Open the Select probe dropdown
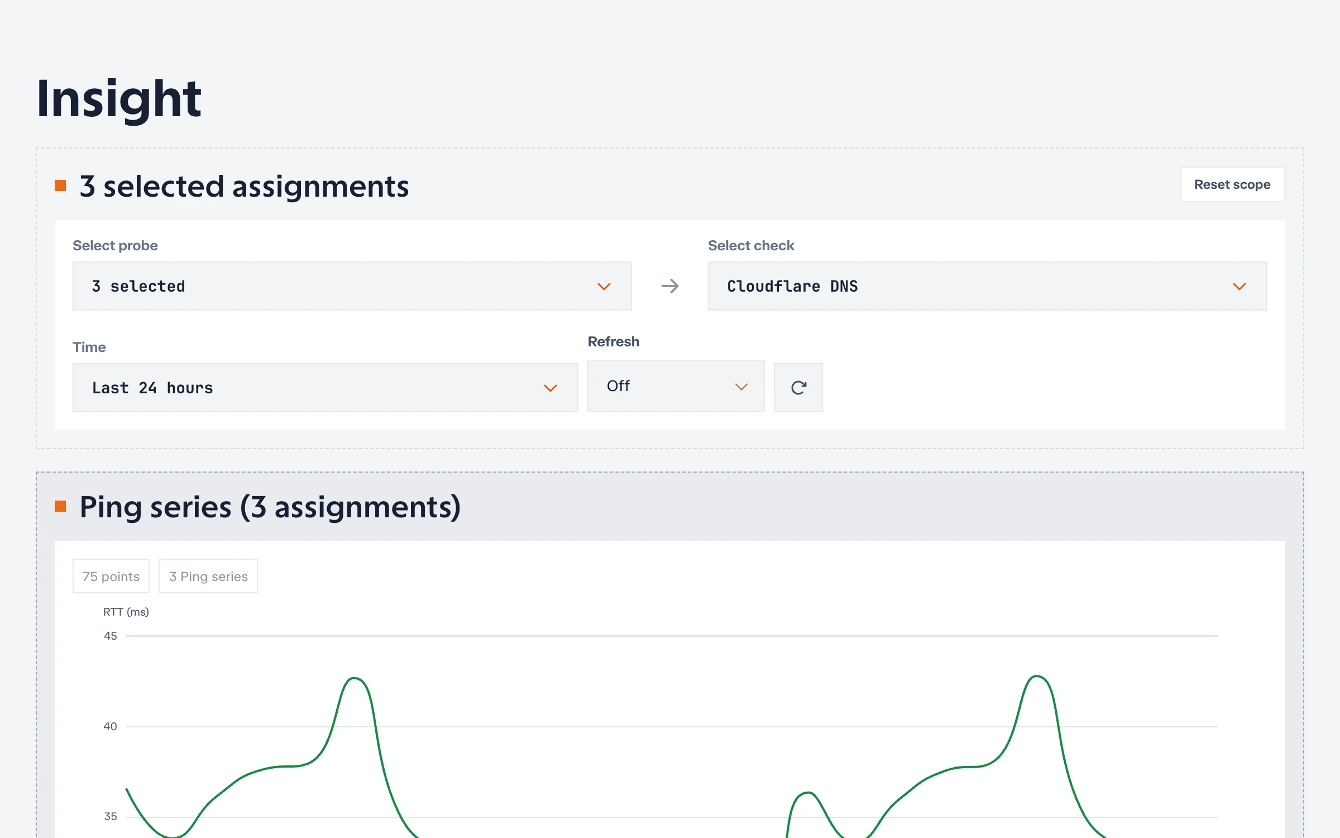Viewport: 1340px width, 838px height. tap(352, 286)
